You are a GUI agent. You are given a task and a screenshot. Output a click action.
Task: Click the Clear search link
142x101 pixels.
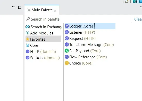138,19
